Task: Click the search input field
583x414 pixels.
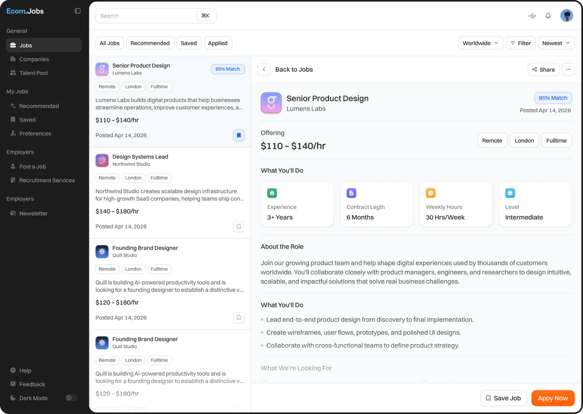Action: (x=156, y=16)
